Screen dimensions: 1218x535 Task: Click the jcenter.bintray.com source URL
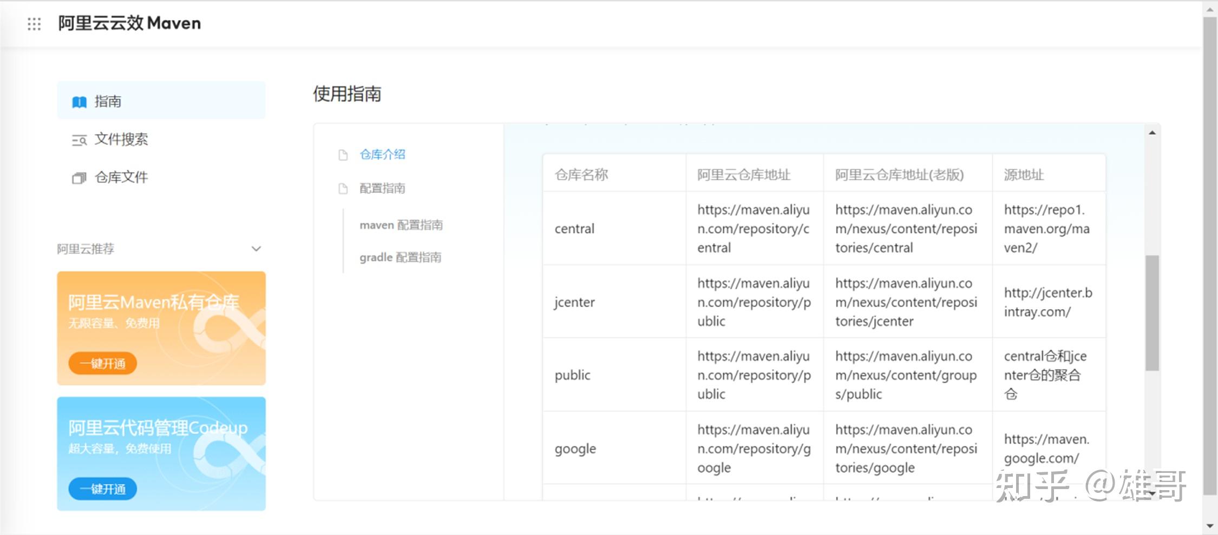point(1048,302)
